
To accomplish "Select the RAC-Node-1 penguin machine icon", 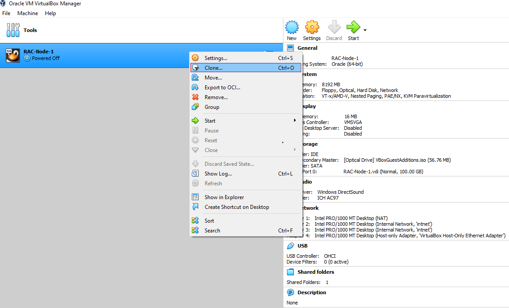I will (13, 56).
